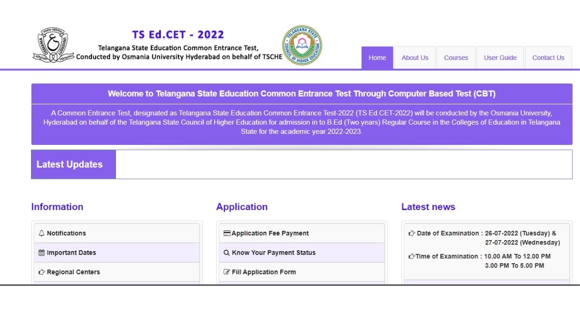
Task: Click the Latest news section heading
Action: [x=428, y=207]
